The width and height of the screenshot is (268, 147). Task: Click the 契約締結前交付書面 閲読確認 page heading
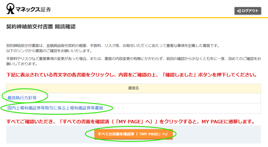click(x=41, y=27)
